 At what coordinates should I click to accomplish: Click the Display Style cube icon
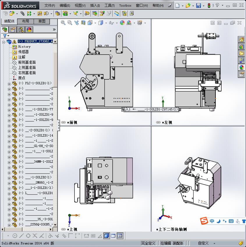tap(101, 23)
